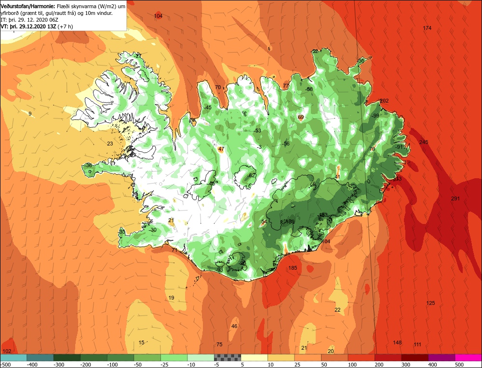
Task: Click the value 15 in the southwest ocean
Action: click(x=141, y=342)
